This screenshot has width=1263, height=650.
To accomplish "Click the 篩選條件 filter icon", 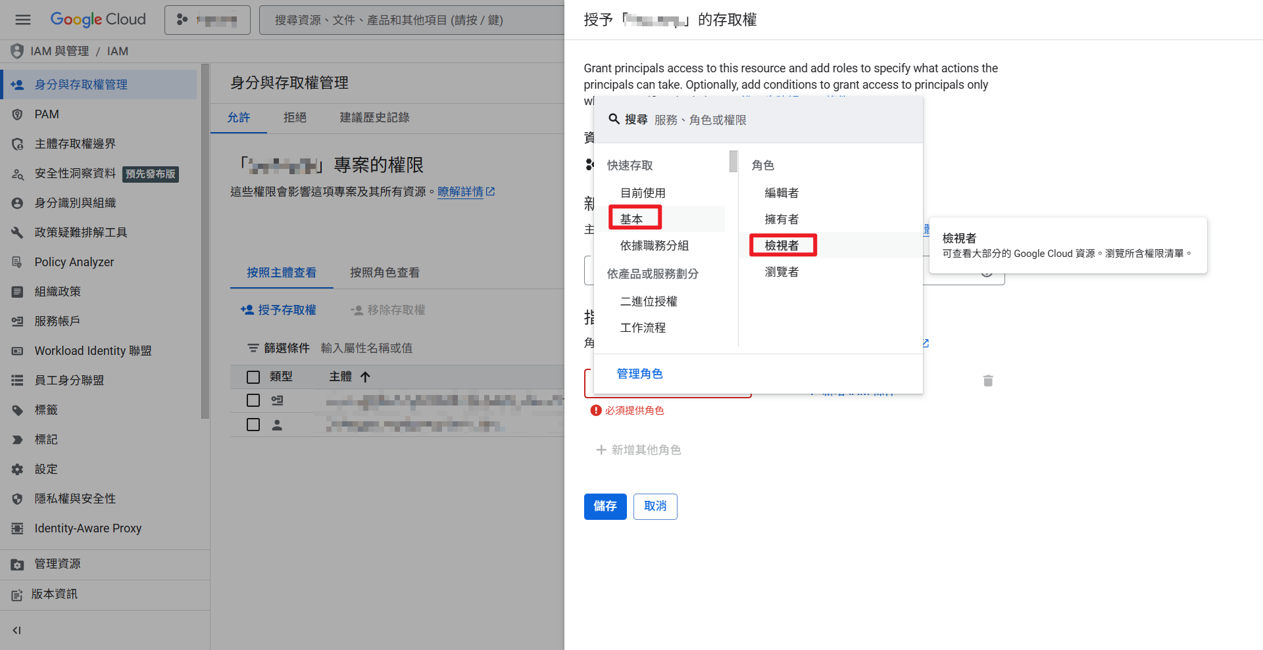I will point(253,348).
